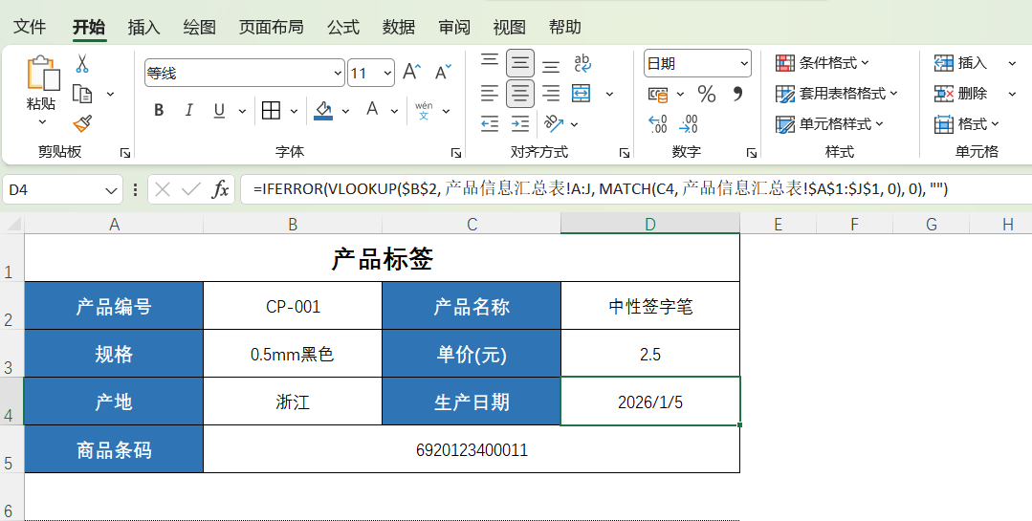Click the Copy icon
The image size is (1032, 521).
[82, 94]
